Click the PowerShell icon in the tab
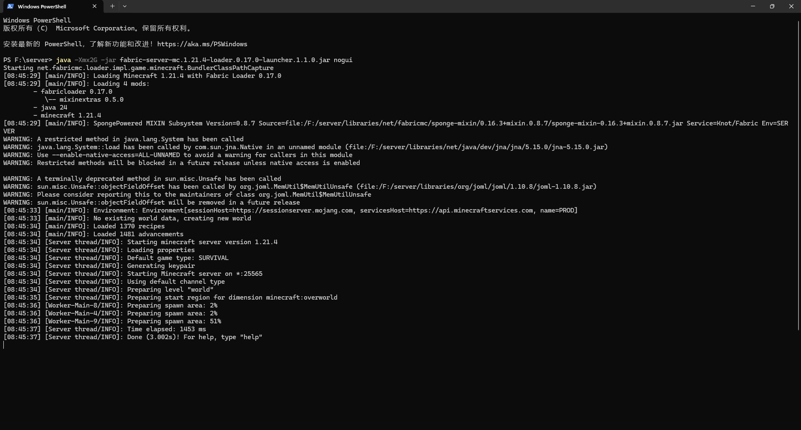Image resolution: width=801 pixels, height=430 pixels. 10,6
